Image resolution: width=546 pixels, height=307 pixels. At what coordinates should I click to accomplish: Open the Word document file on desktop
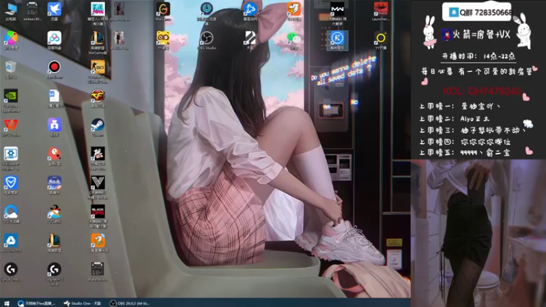[x=55, y=98]
